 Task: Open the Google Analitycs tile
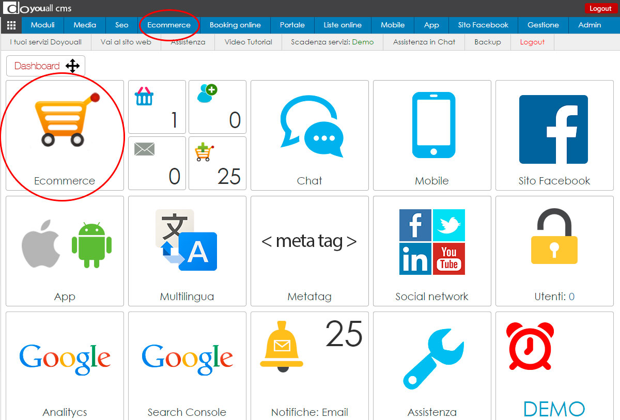pos(65,366)
